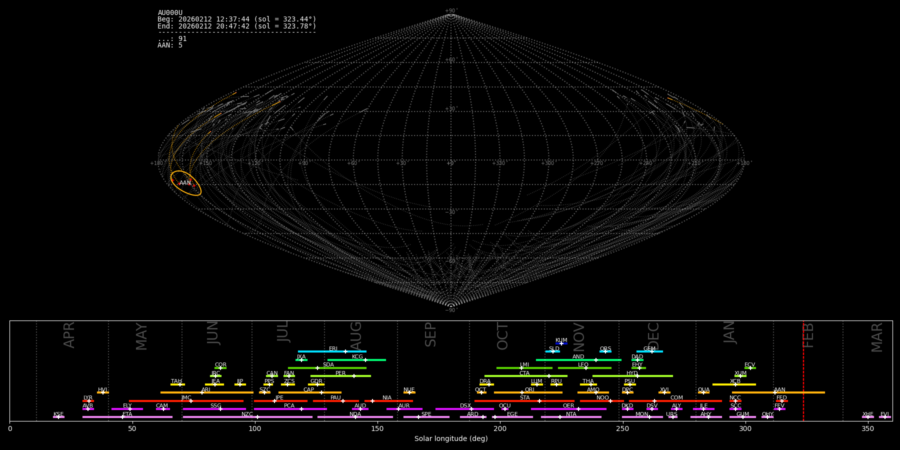
Task: Click the +0° longitude label at map center
Action: (450, 163)
